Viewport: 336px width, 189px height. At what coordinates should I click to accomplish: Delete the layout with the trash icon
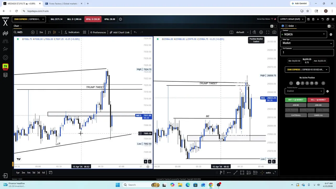click(x=313, y=19)
